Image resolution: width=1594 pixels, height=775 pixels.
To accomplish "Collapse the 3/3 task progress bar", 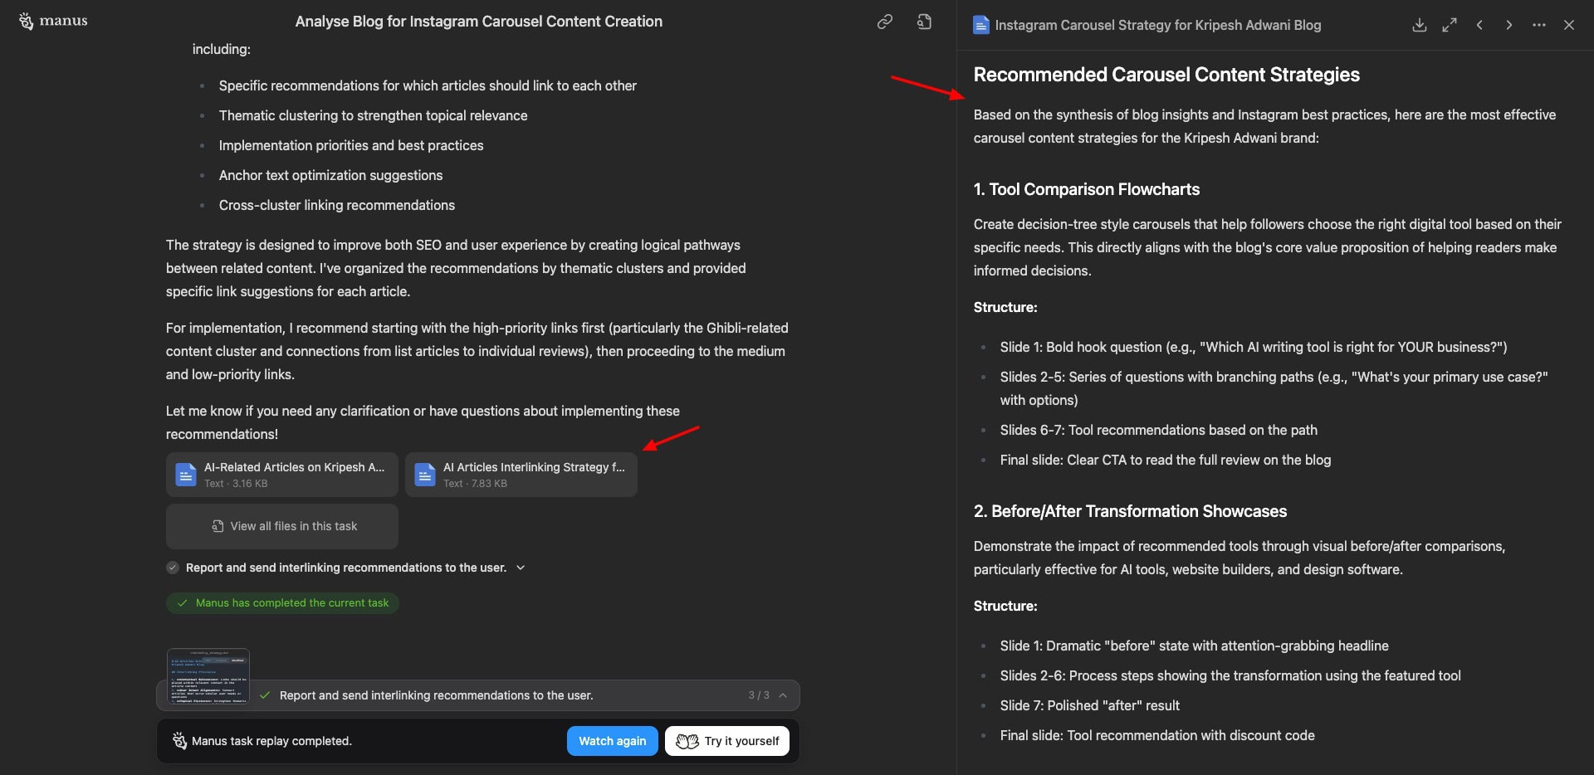I will (x=783, y=695).
